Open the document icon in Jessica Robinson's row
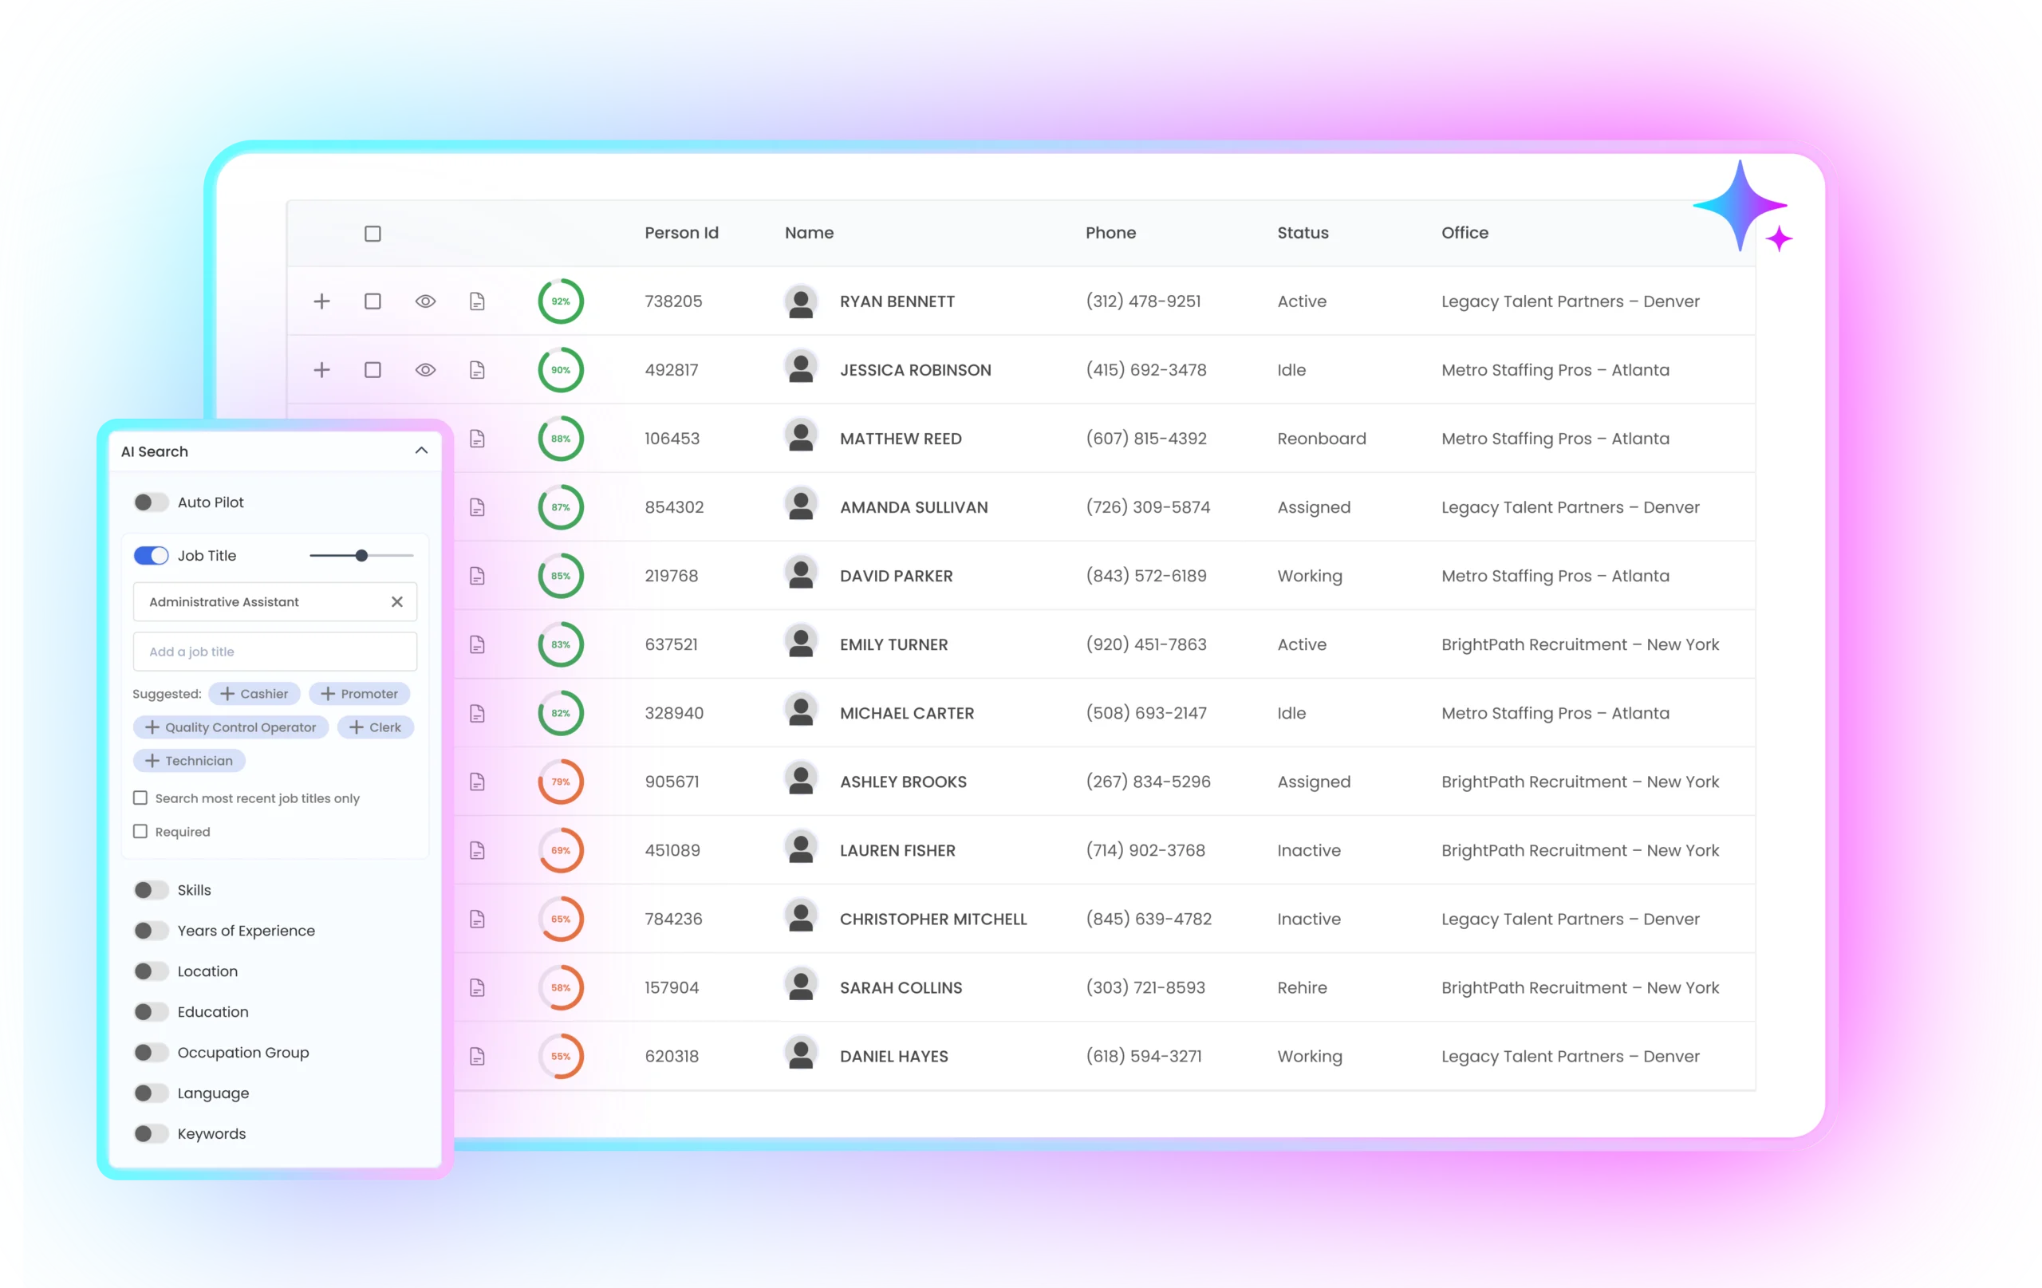The image size is (2042, 1288). coord(478,370)
